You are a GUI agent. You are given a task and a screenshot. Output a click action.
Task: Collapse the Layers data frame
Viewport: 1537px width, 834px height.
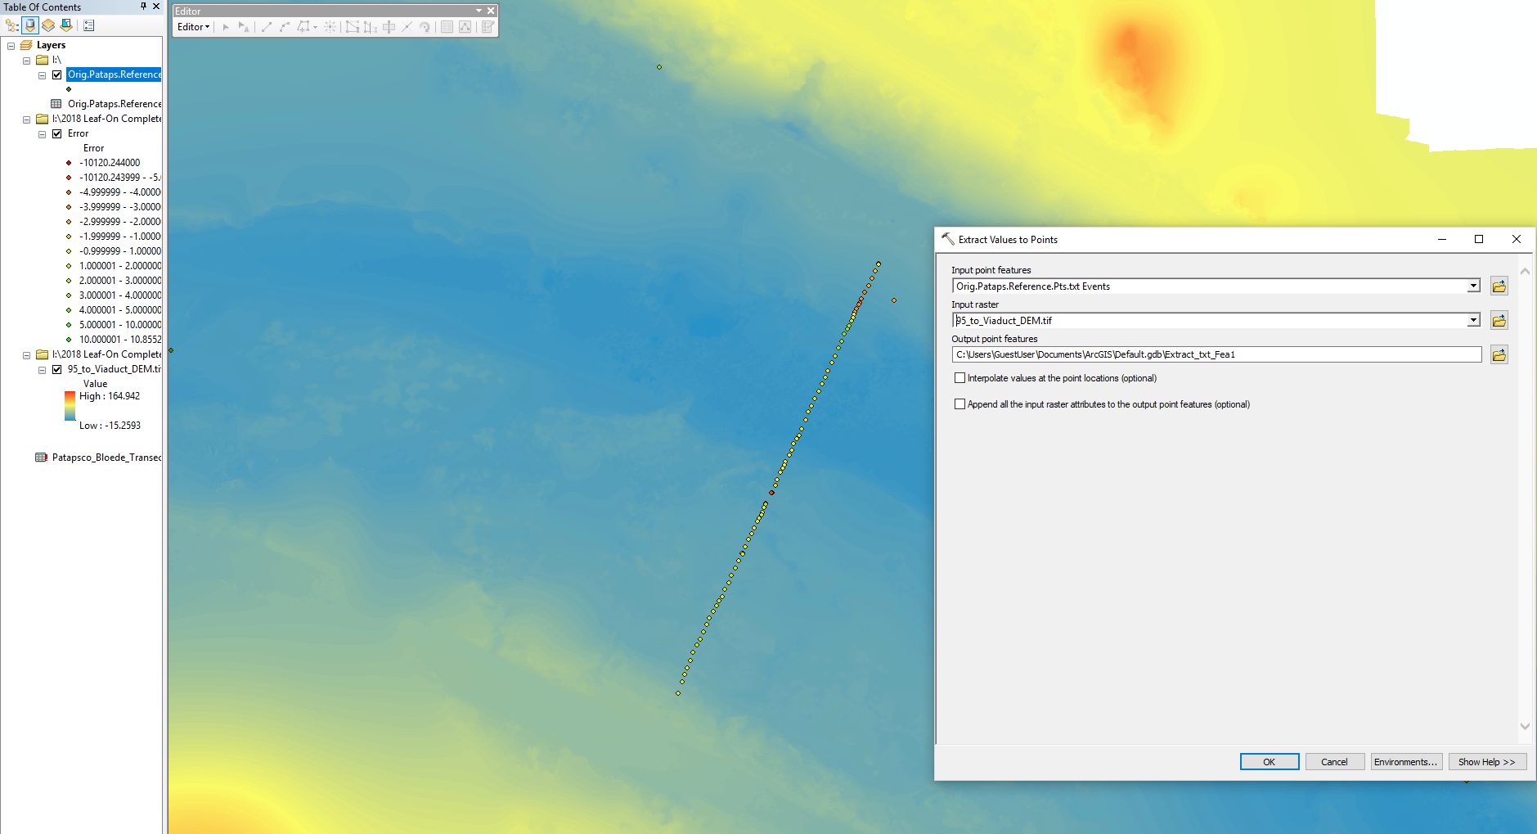point(11,46)
